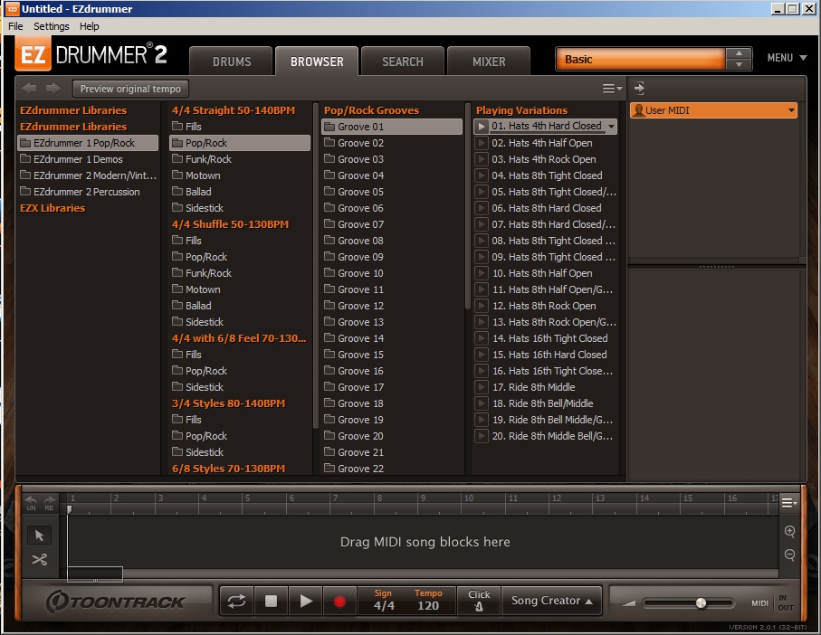Preview 12. Hats 8th Rock Open
Image resolution: width=821 pixels, height=635 pixels.
point(482,306)
